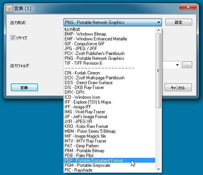
Task: Click the XnView app icon in title bar
Action: (x=9, y=9)
